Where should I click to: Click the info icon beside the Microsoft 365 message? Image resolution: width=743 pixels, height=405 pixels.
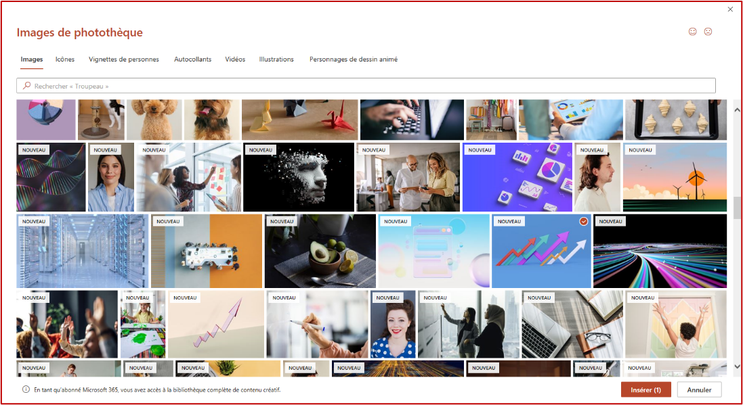(x=26, y=390)
